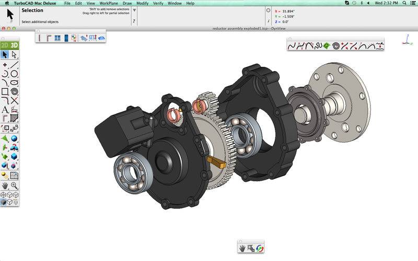Expand the Selection options dropdown arrow
418x261 pixels.
click(134, 10)
